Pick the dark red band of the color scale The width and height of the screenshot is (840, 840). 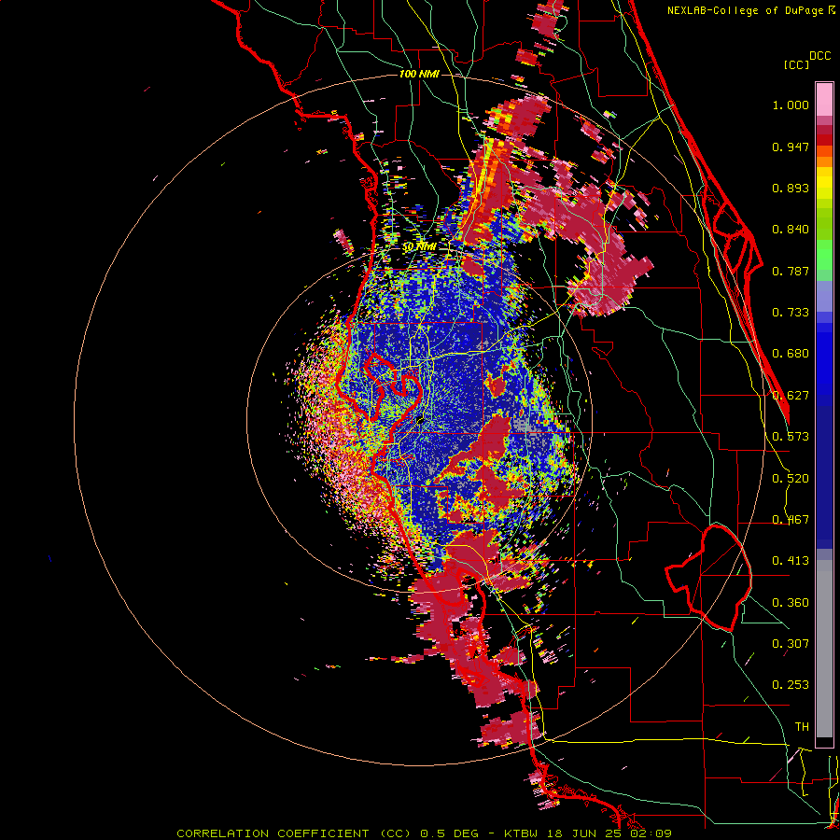click(824, 130)
